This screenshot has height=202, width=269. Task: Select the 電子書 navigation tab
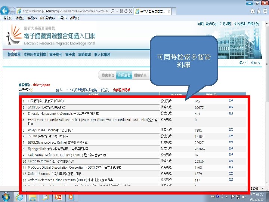(70, 55)
